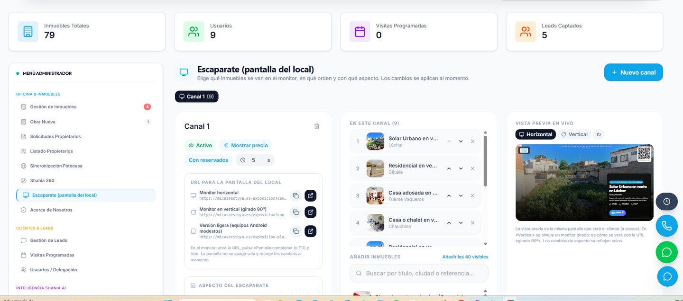Move Residencial in Cijuela down
683x301 pixels.
pyautogui.click(x=461, y=168)
